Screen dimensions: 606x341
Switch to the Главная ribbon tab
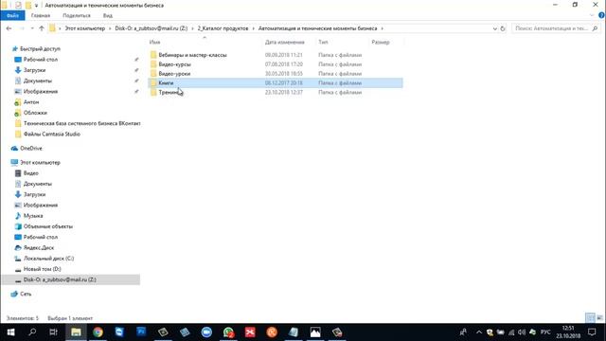pyautogui.click(x=41, y=15)
